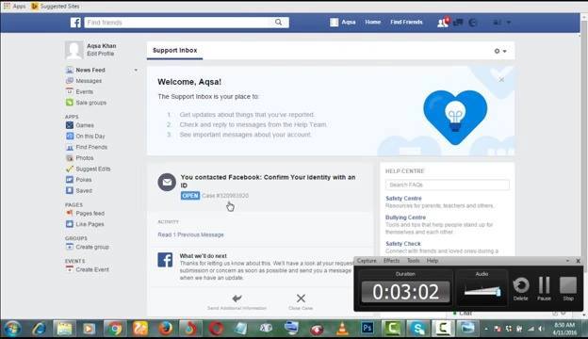Expand the account menu arrow in the header
Image resolution: width=588 pixels, height=339 pixels.
coord(509,23)
